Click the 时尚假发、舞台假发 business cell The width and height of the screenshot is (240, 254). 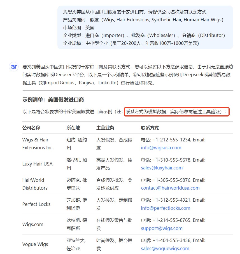click(114, 244)
